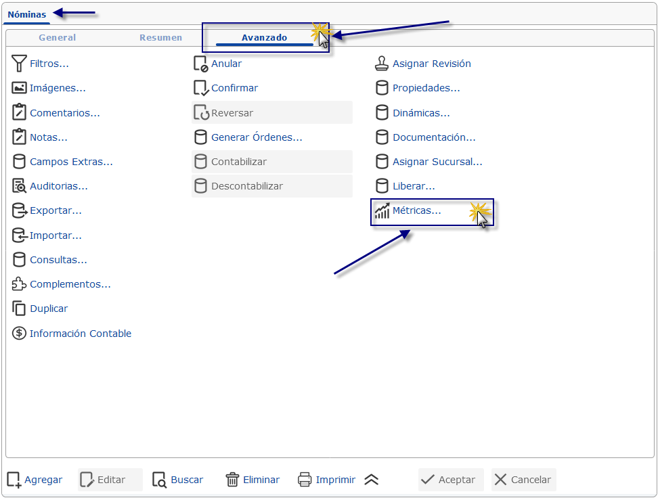Image resolution: width=660 pixels, height=498 pixels.
Task: Click the cylinder icon beside Dinámicas
Action: click(x=382, y=112)
